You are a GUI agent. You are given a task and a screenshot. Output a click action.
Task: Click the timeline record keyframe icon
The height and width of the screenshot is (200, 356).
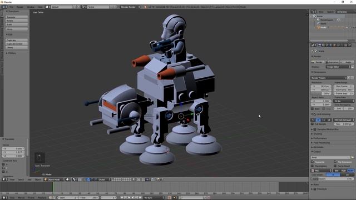(169, 198)
